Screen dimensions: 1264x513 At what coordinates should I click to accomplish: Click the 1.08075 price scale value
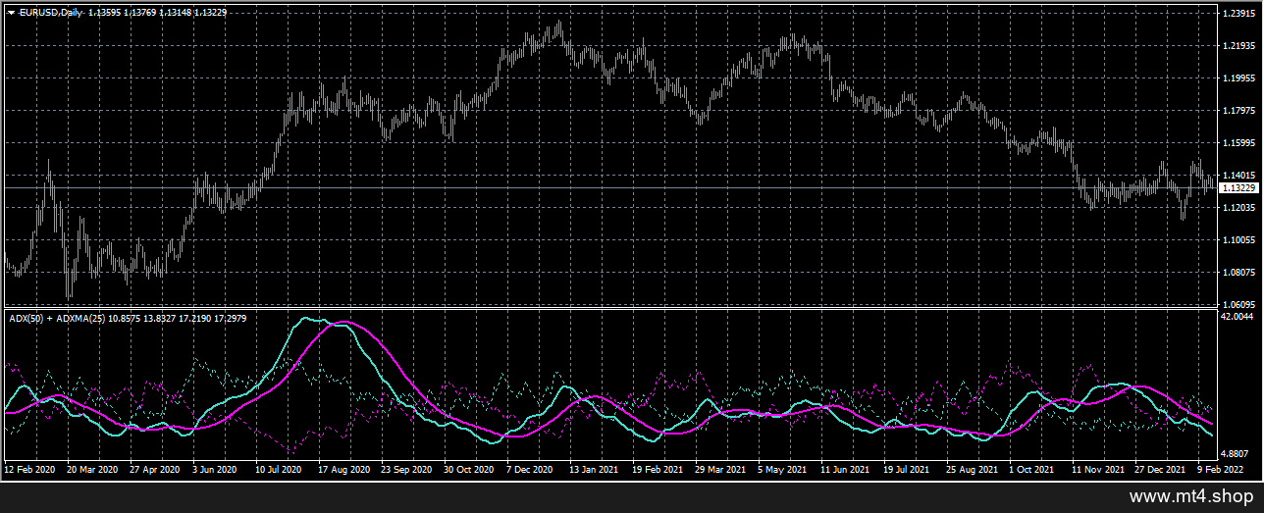pos(1238,272)
